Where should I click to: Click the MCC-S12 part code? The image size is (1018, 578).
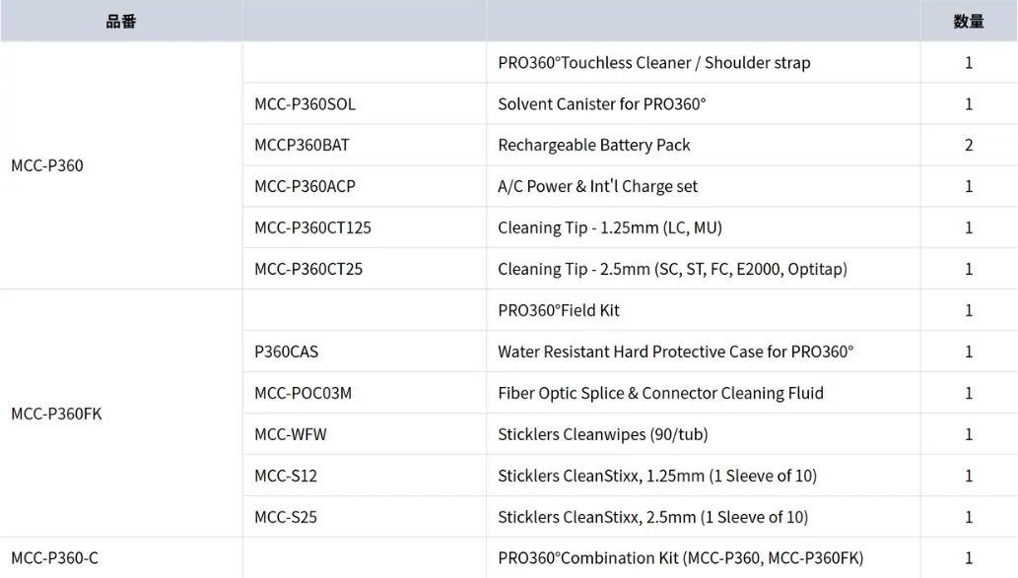pyautogui.click(x=286, y=476)
